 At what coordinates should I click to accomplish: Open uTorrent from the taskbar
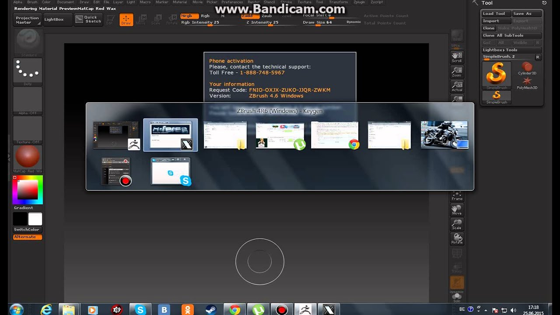(258, 310)
